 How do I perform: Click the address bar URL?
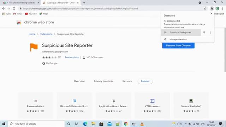click(81, 8)
